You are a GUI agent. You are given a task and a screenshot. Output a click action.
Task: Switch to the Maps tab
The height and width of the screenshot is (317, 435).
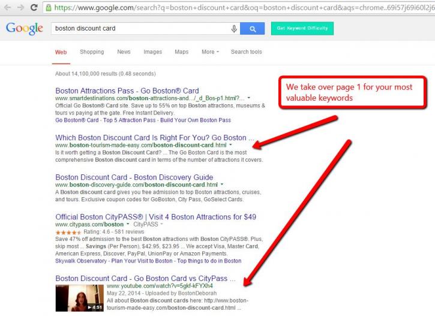pyautogui.click(x=181, y=52)
